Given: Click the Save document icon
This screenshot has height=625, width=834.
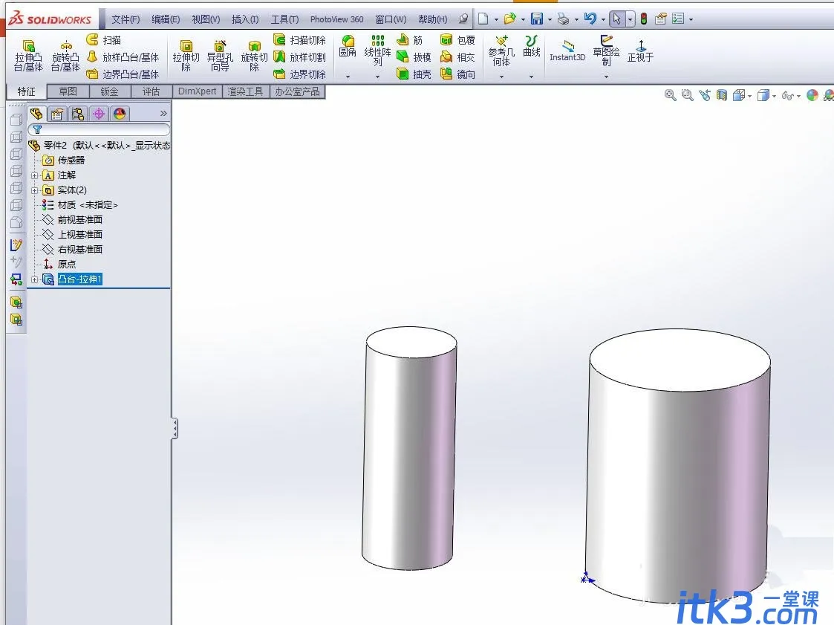Looking at the screenshot, I should click(537, 19).
